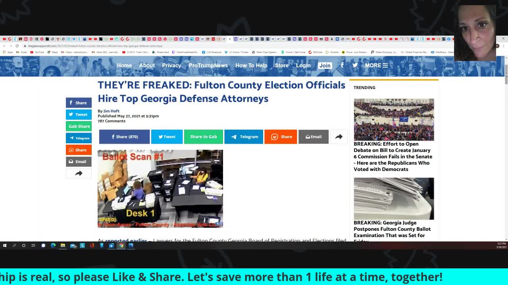Open How To Help page
The width and height of the screenshot is (508, 285).
tap(251, 65)
